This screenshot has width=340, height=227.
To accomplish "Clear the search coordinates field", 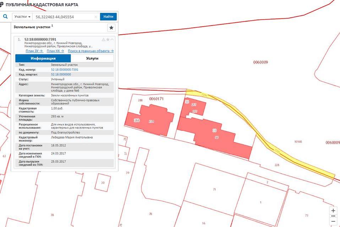I will [x=96, y=17].
